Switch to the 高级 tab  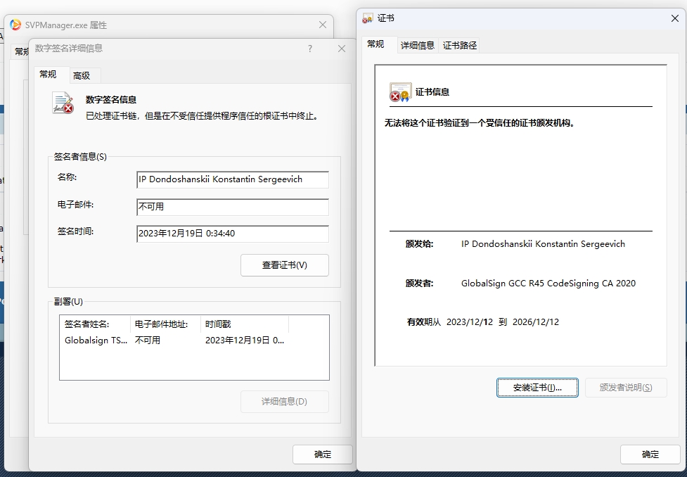82,75
